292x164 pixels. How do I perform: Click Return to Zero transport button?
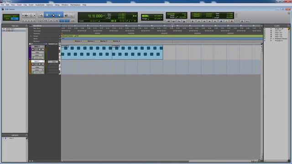click(199, 21)
